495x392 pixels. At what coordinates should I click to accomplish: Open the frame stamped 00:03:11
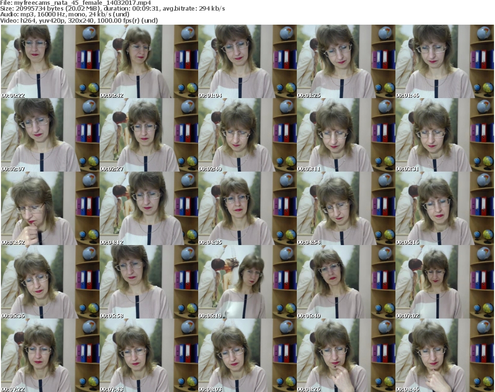[x=346, y=135]
